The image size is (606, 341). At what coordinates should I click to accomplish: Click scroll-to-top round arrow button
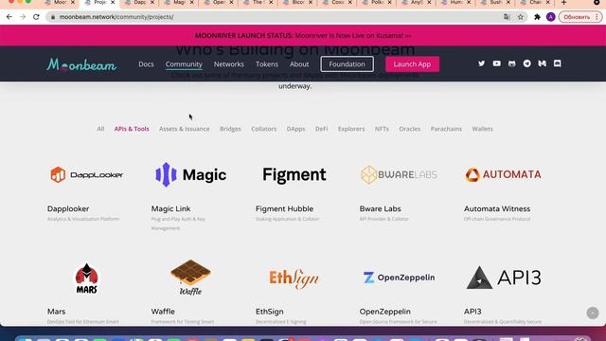pos(593,313)
